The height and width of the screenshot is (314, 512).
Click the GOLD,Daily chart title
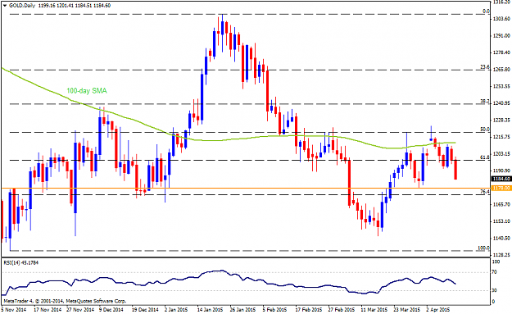[22, 6]
